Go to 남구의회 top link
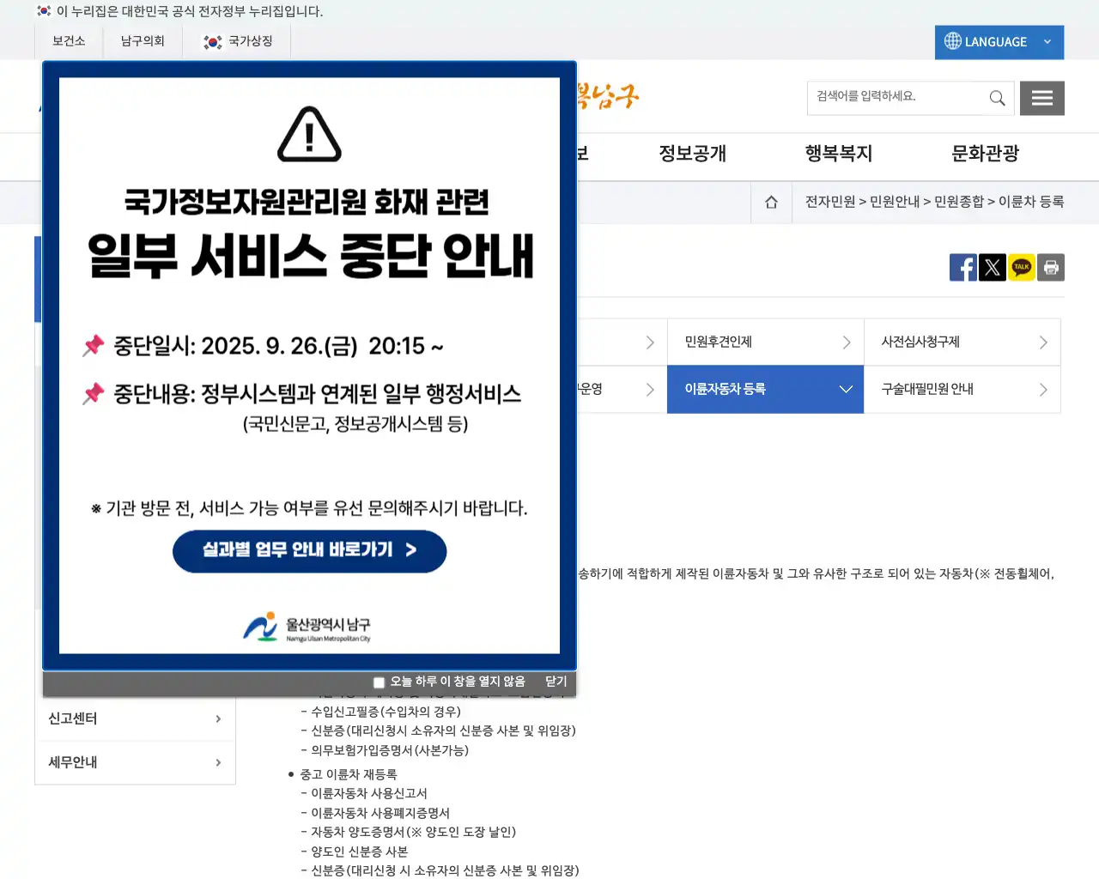This screenshot has width=1099, height=879. coord(143,41)
